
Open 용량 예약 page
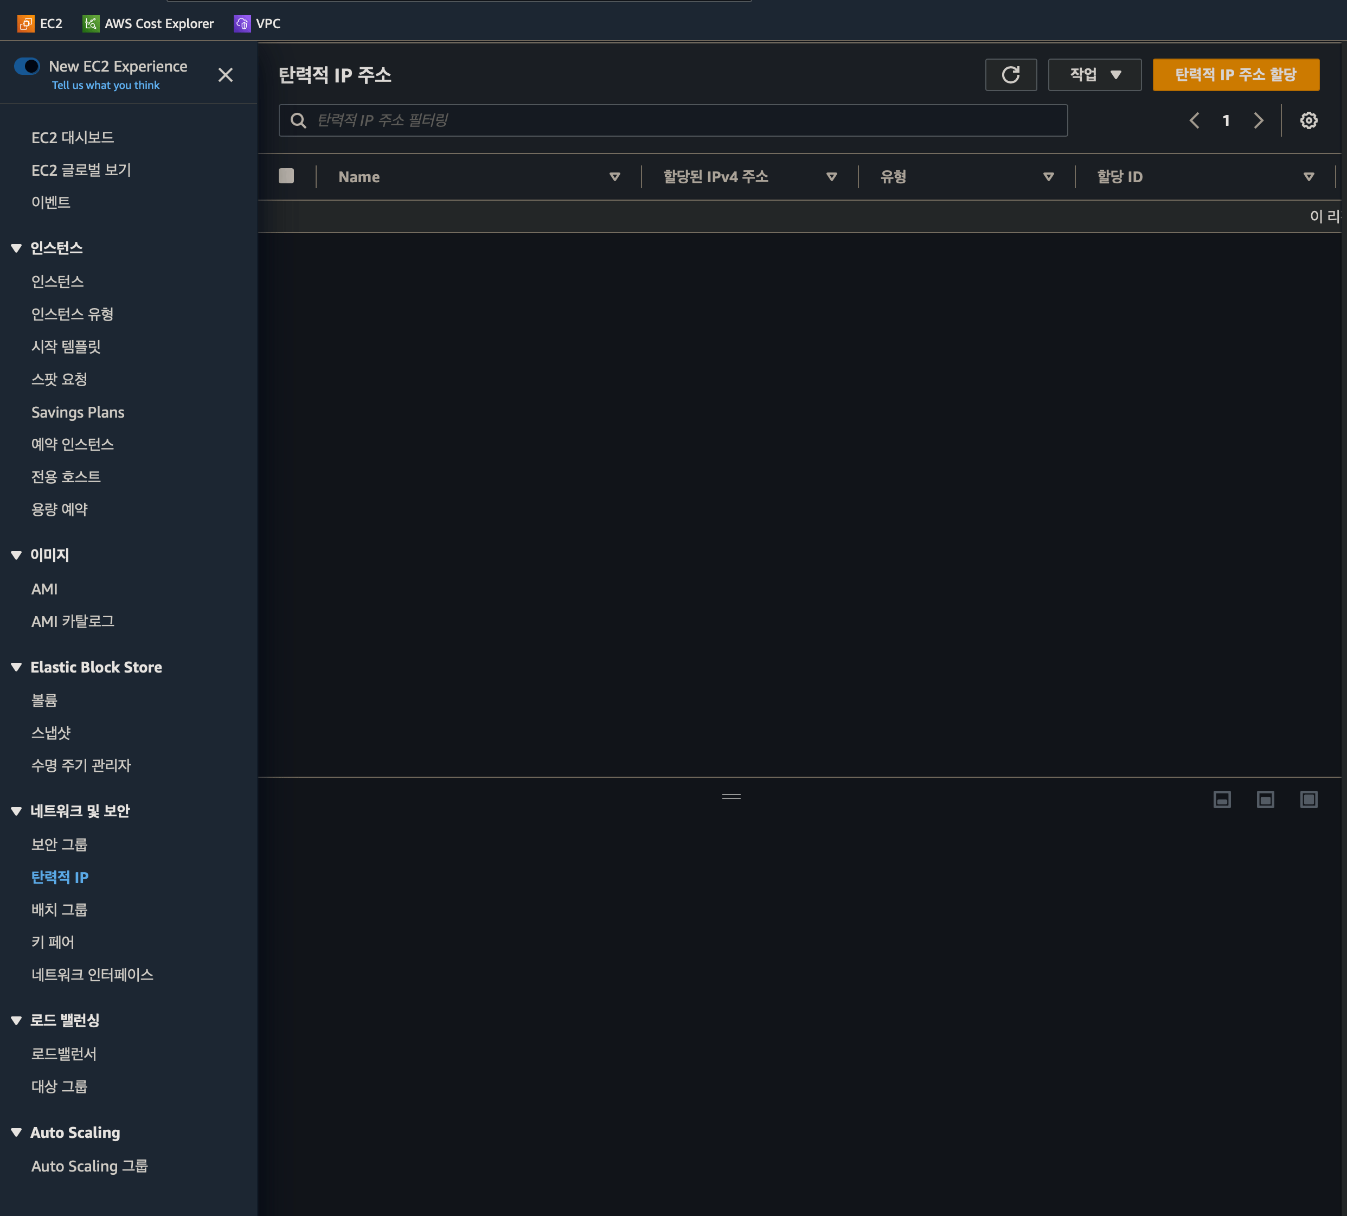pyautogui.click(x=60, y=509)
